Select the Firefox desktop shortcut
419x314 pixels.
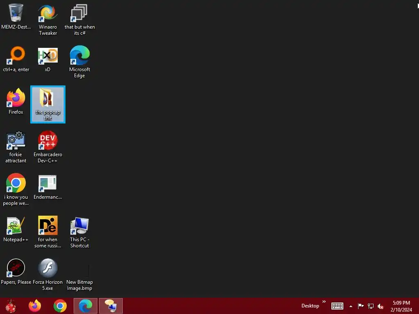click(16, 101)
